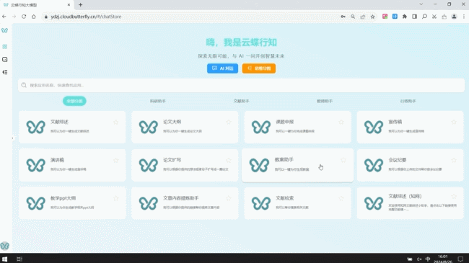Click the zoom magnifier icon in the address bar
The height and width of the screenshot is (263, 469).
click(x=353, y=17)
